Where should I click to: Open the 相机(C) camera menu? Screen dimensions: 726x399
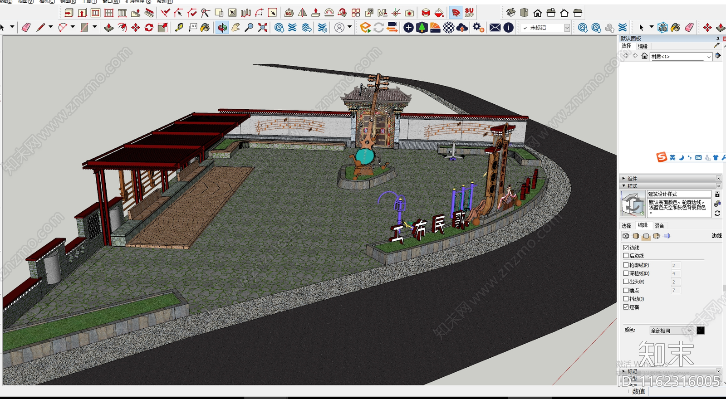[47, 1]
